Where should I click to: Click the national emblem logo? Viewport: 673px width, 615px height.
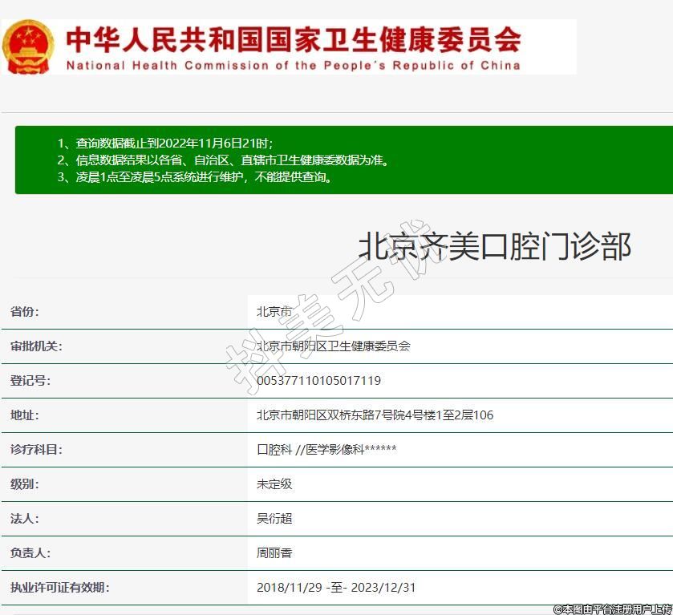click(28, 47)
